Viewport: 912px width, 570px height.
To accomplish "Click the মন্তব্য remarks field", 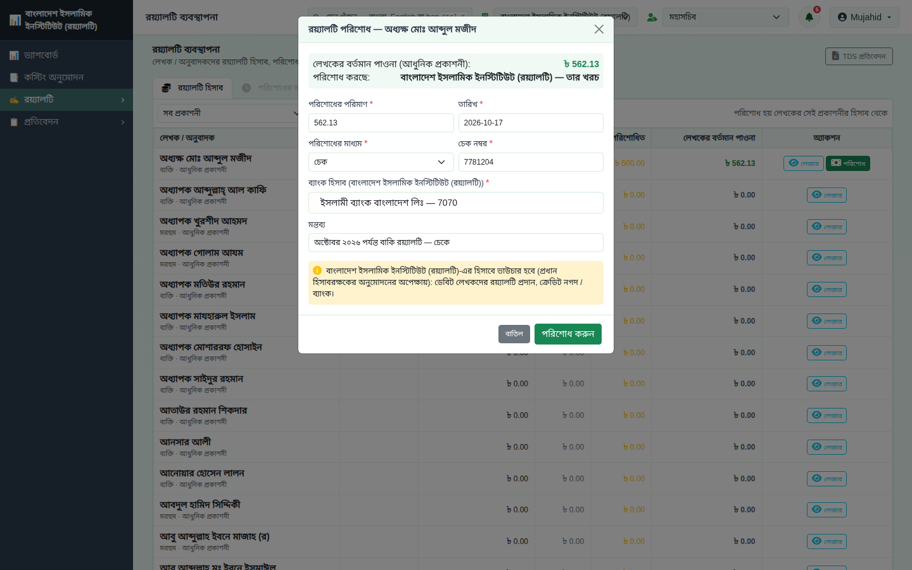I will (455, 243).
